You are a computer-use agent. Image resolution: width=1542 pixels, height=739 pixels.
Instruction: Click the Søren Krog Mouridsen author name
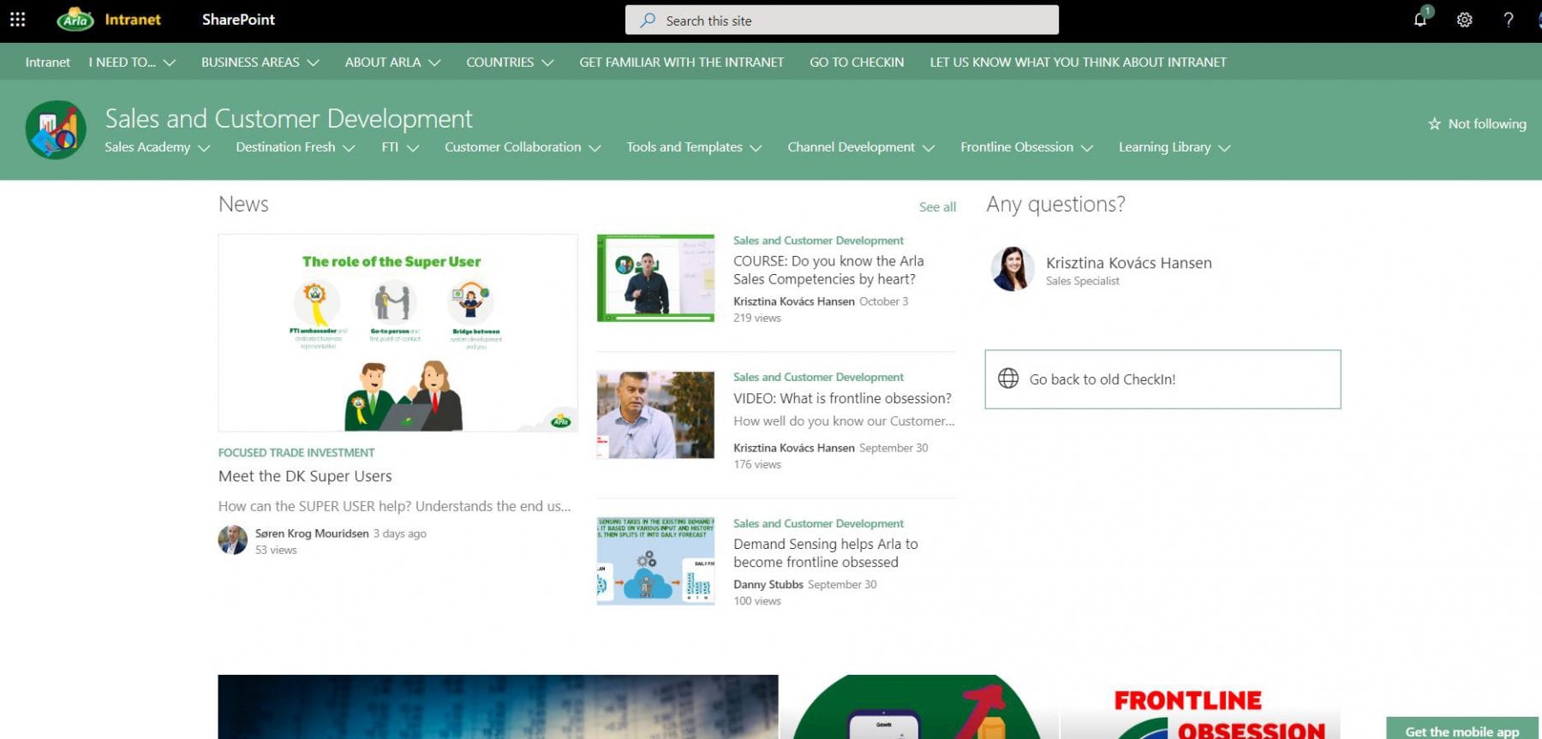312,533
